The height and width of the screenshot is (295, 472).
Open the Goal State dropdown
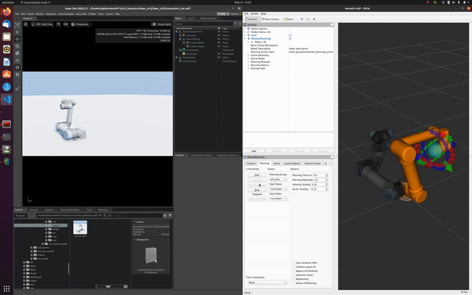point(278,198)
